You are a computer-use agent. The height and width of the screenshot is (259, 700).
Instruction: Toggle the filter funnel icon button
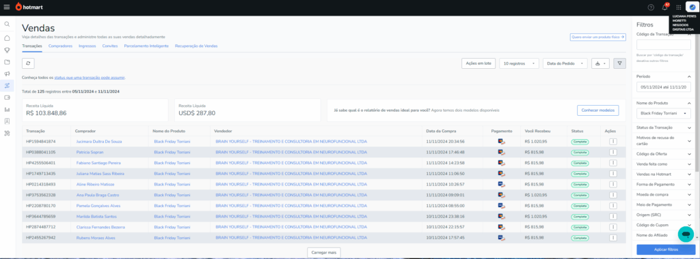pos(619,63)
